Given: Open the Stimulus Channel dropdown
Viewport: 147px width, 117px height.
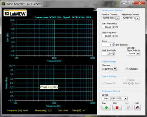Looking at the screenshot, I should pyautogui.click(x=117, y=18).
